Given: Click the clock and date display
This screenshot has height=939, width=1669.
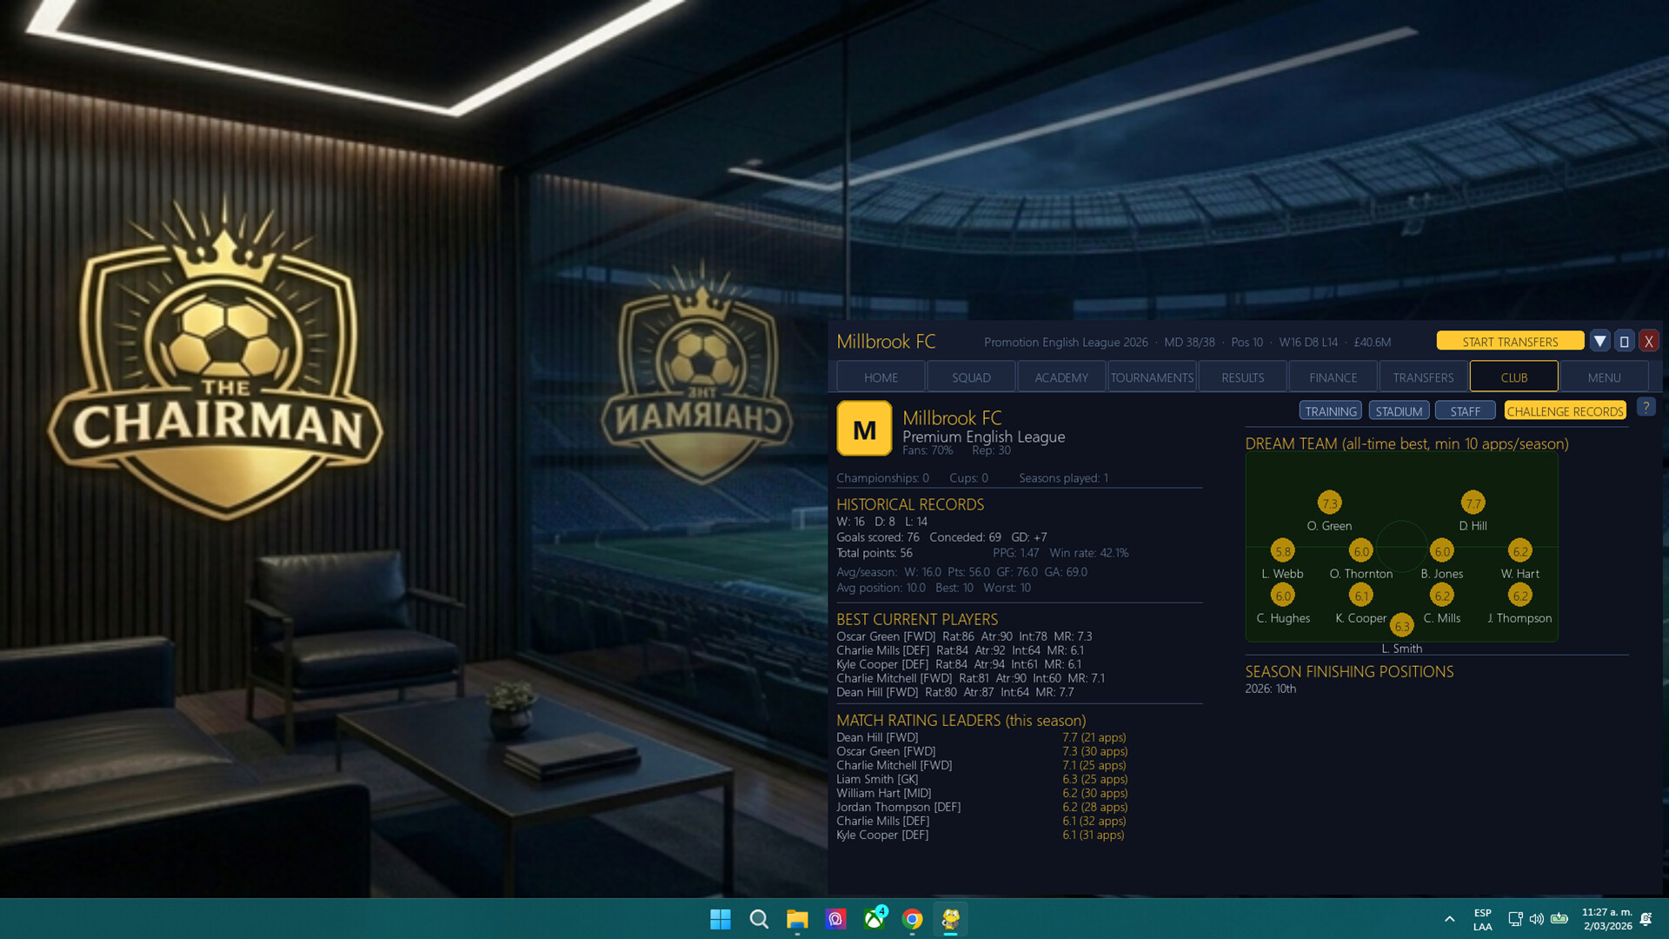Looking at the screenshot, I should (1606, 919).
